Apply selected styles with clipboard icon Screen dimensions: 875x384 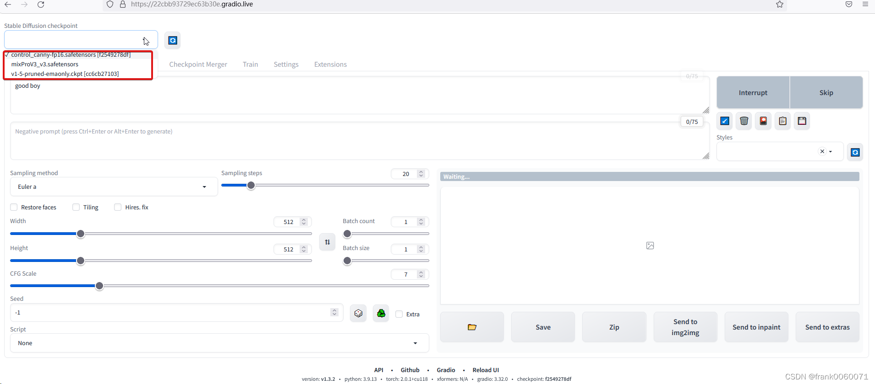tap(782, 121)
